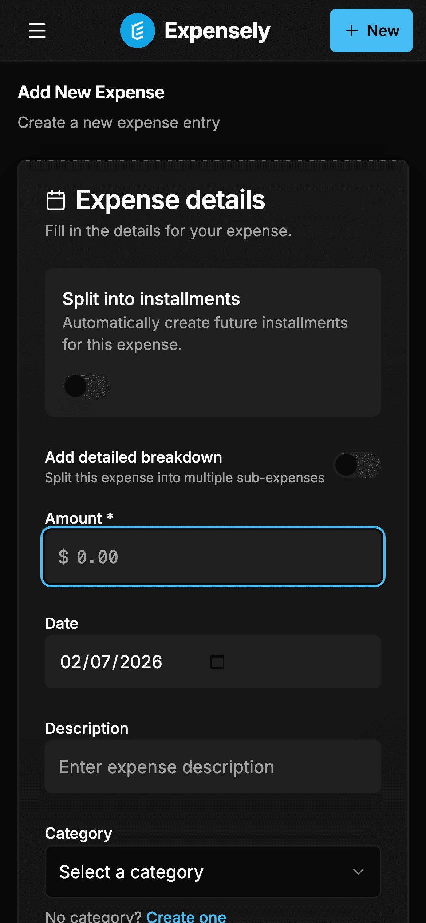Follow the Create one category link
Viewport: 426px width, 923px height.
coord(186,916)
